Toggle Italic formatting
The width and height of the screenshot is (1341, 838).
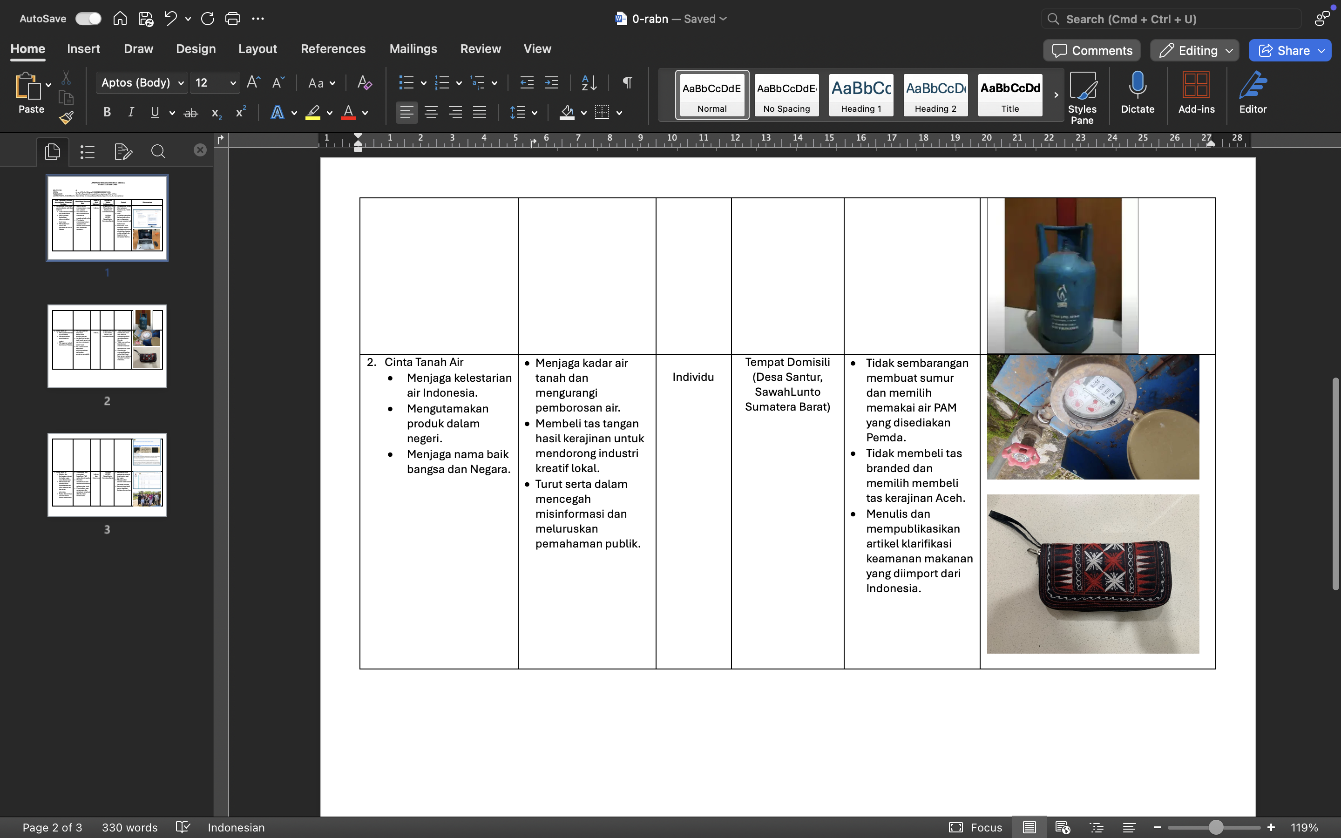click(x=131, y=113)
